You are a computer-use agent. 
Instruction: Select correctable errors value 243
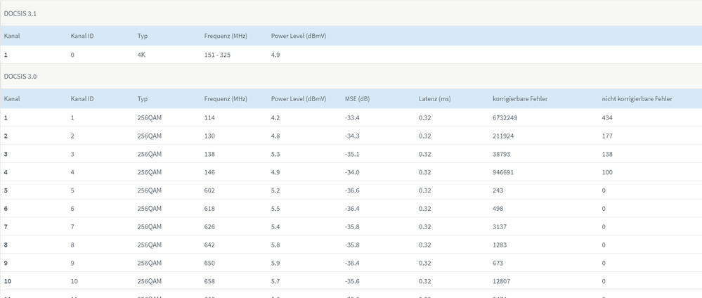tap(498, 190)
